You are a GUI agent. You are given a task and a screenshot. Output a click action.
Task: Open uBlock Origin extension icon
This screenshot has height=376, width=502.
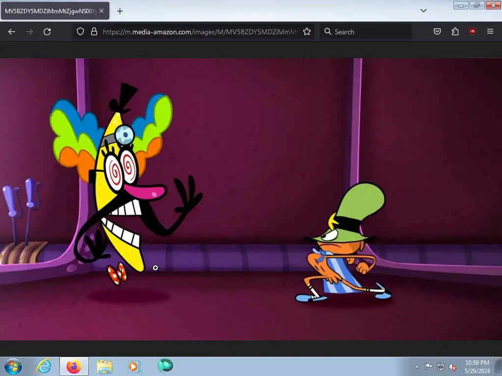point(473,31)
